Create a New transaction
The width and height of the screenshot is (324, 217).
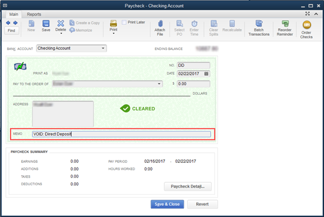(x=31, y=26)
